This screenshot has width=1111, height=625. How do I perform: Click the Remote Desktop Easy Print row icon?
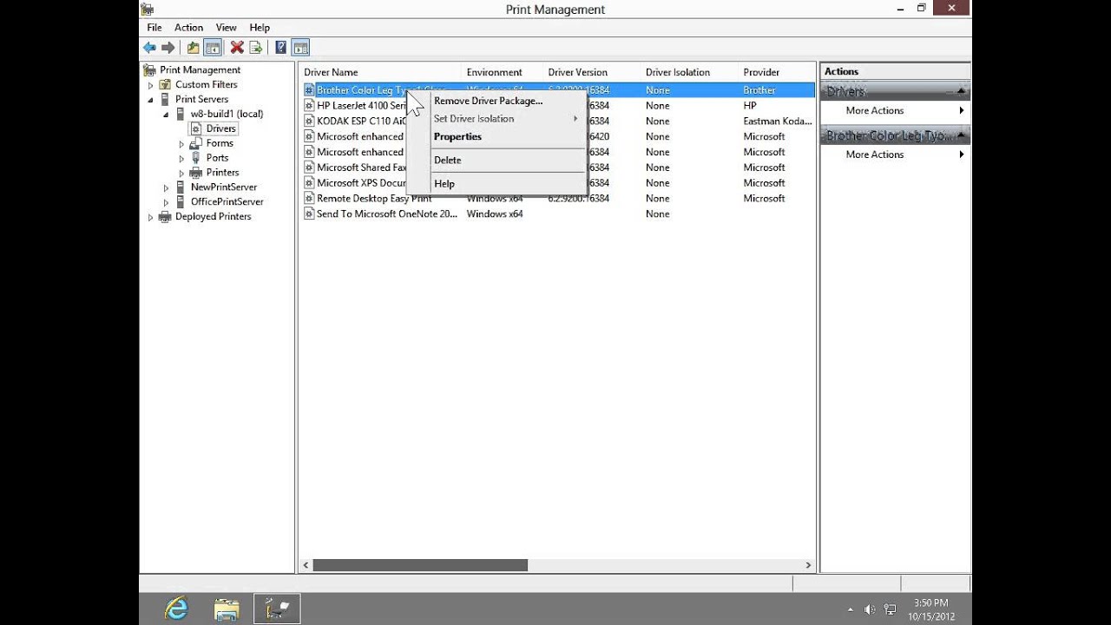click(x=309, y=199)
